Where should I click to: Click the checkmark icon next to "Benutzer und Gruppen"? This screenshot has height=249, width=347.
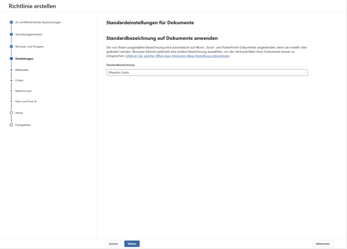pyautogui.click(x=11, y=46)
